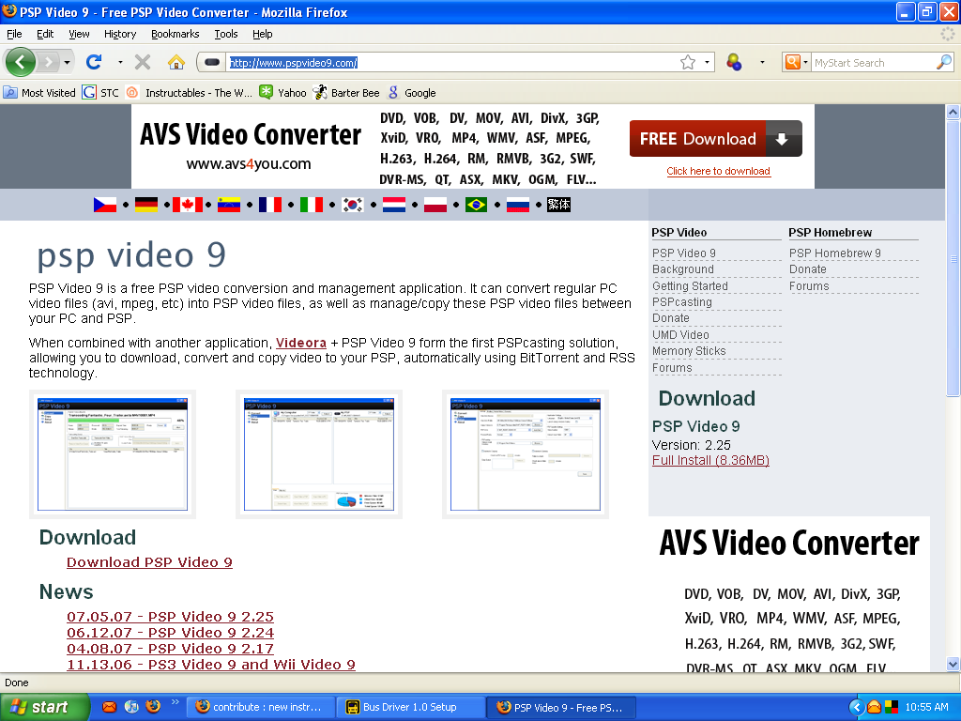Select the Czech flag language
Screen dimensions: 961x721
point(105,205)
